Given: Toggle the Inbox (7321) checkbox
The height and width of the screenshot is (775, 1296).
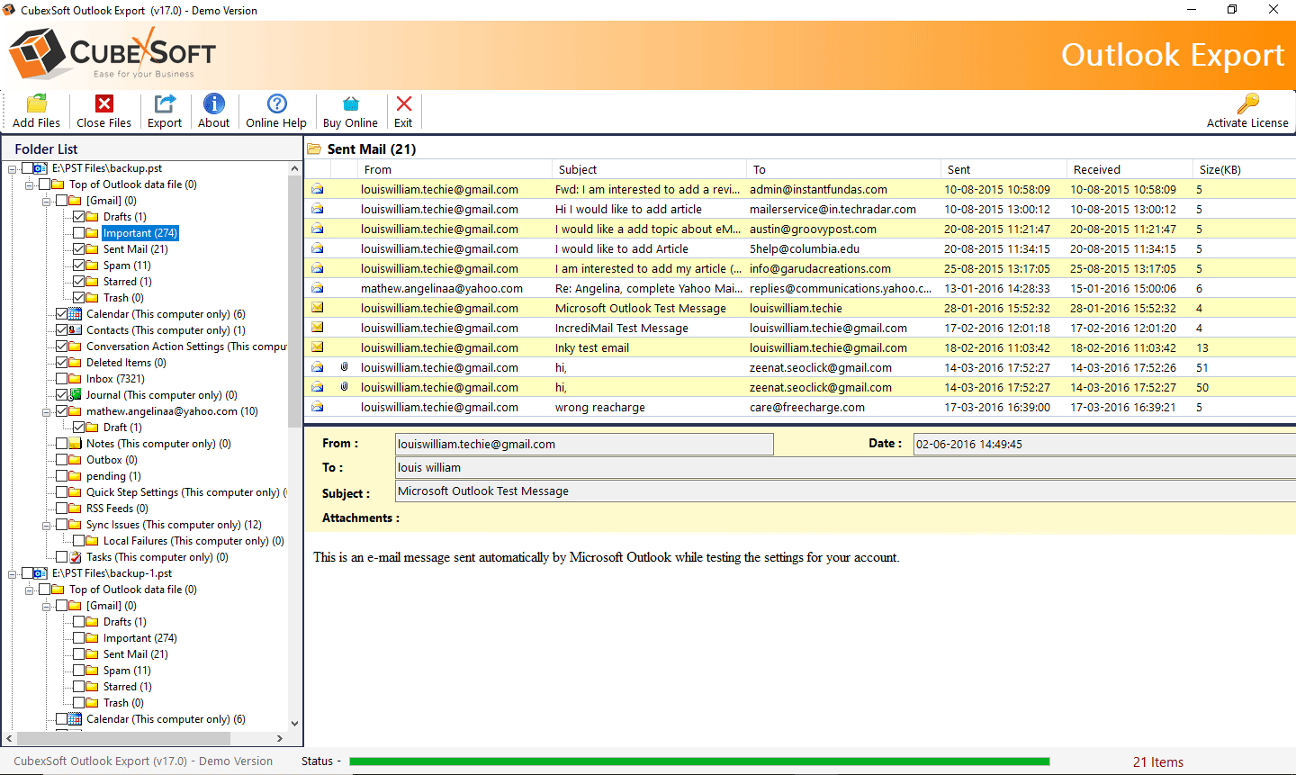Looking at the screenshot, I should coord(62,379).
